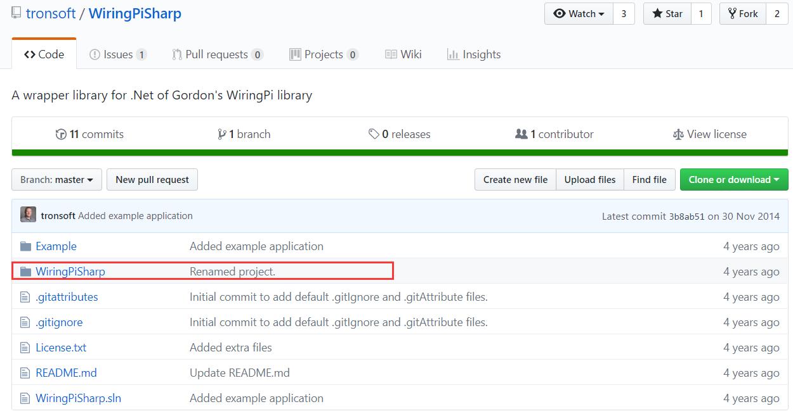This screenshot has height=416, width=793.
Task: Open the latest commit 3b8ab51 link
Action: pyautogui.click(x=686, y=216)
